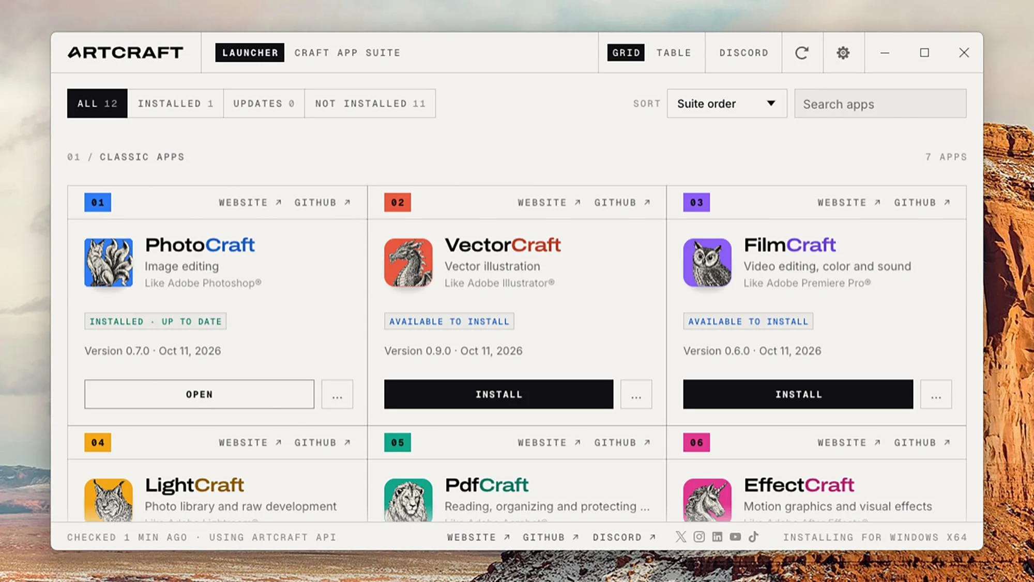The image size is (1034, 582).
Task: Click the red 02 badge on VectorCraft card
Action: pyautogui.click(x=398, y=202)
